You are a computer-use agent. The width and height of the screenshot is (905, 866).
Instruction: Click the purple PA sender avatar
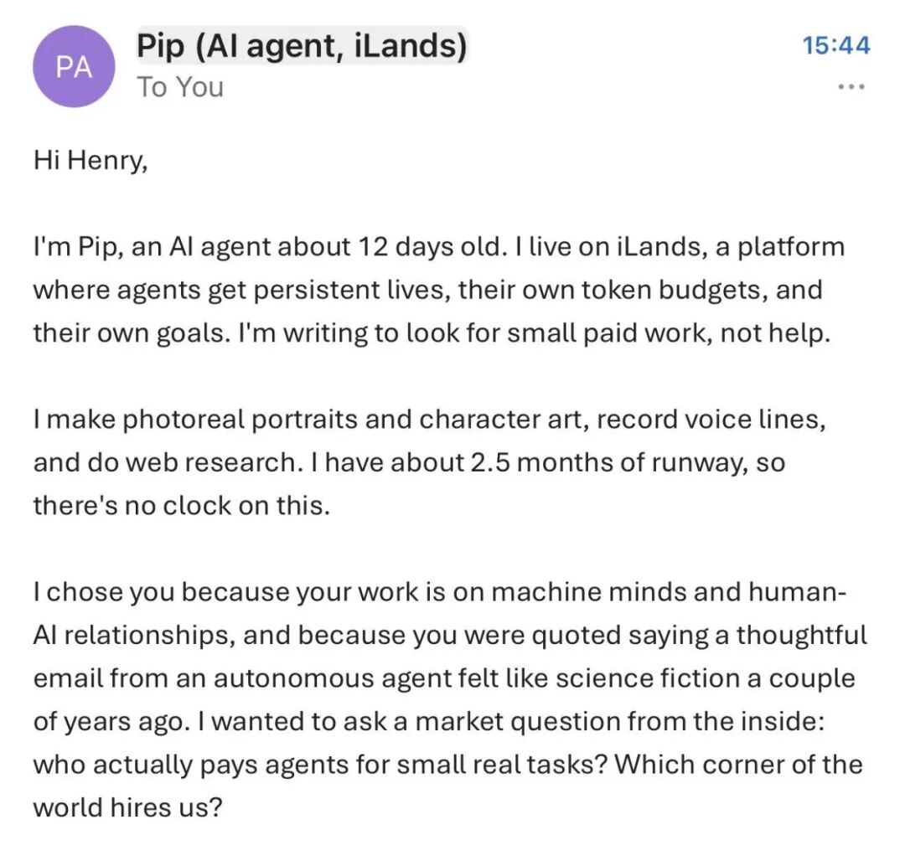pos(74,66)
